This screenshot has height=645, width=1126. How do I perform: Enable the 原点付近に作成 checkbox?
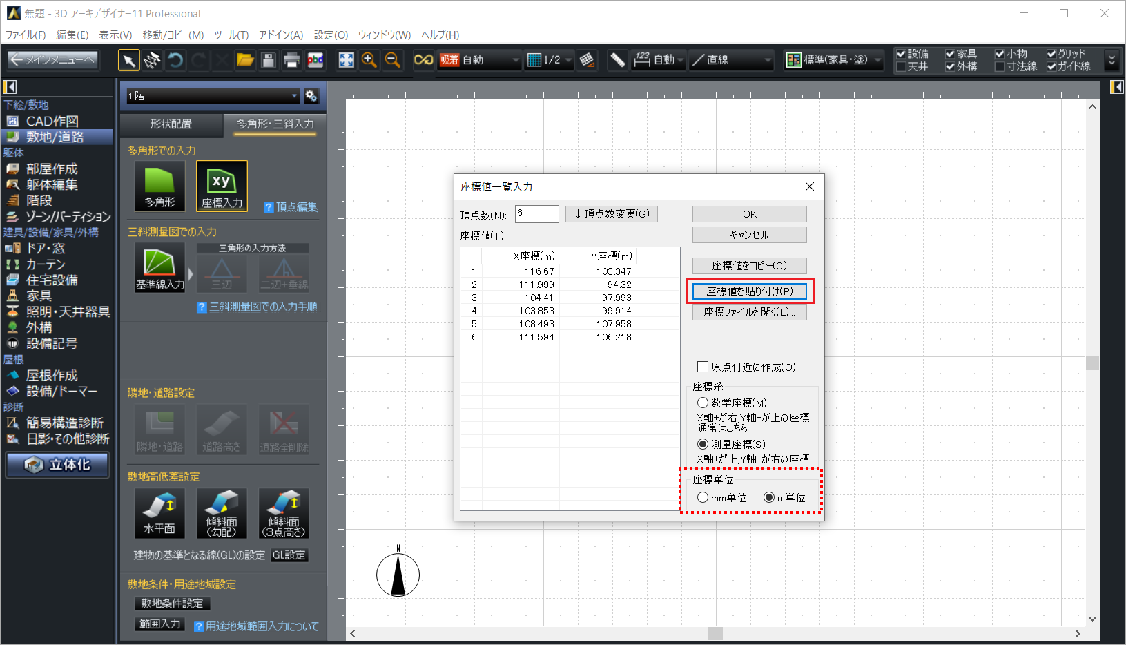click(x=703, y=367)
